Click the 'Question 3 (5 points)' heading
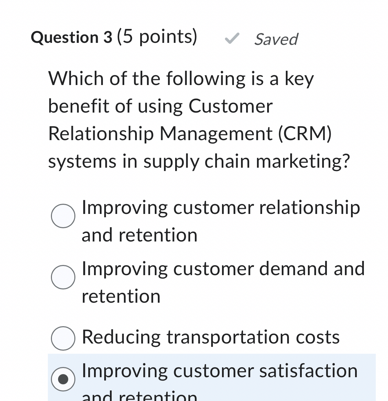388x401 pixels. (114, 37)
